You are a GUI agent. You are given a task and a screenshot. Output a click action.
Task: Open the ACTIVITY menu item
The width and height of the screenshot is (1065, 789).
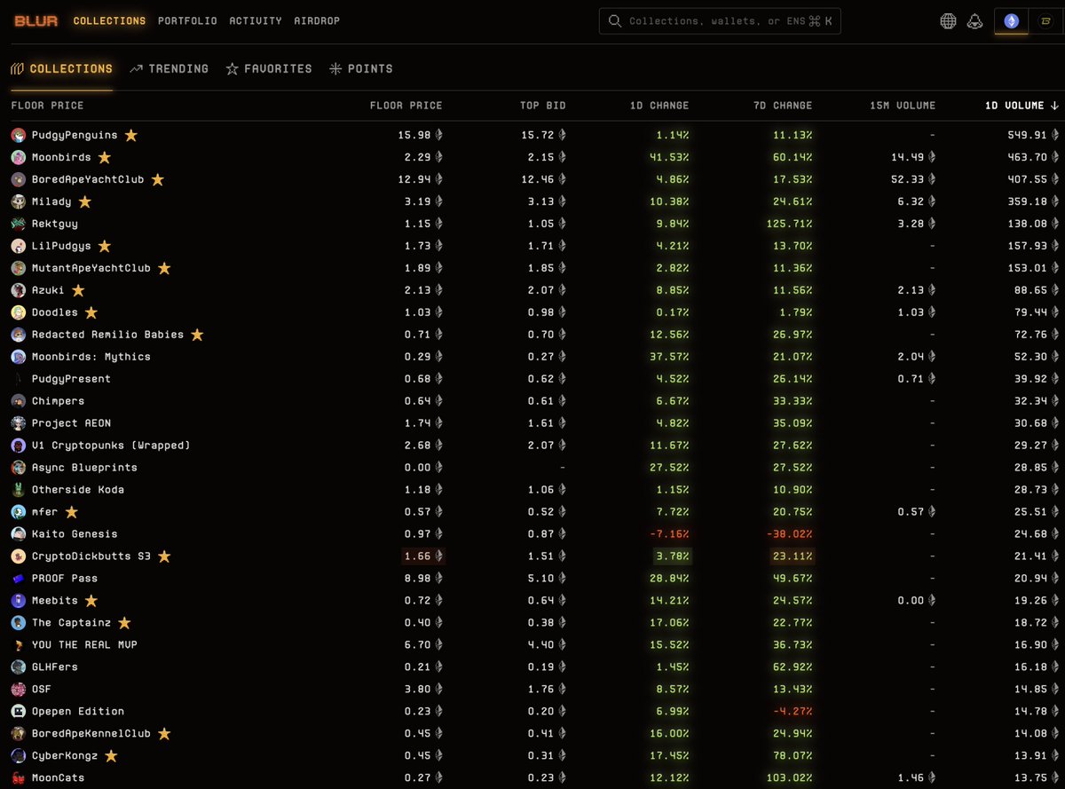(x=256, y=20)
